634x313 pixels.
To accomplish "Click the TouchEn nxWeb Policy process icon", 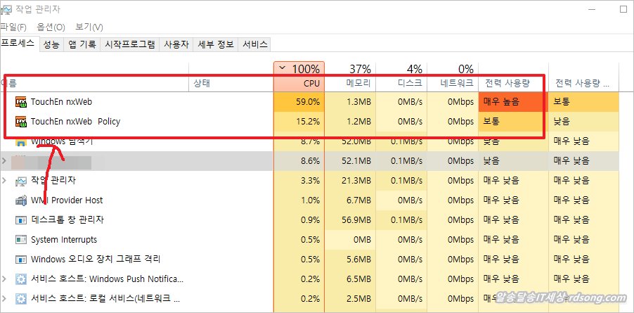I will (x=20, y=121).
